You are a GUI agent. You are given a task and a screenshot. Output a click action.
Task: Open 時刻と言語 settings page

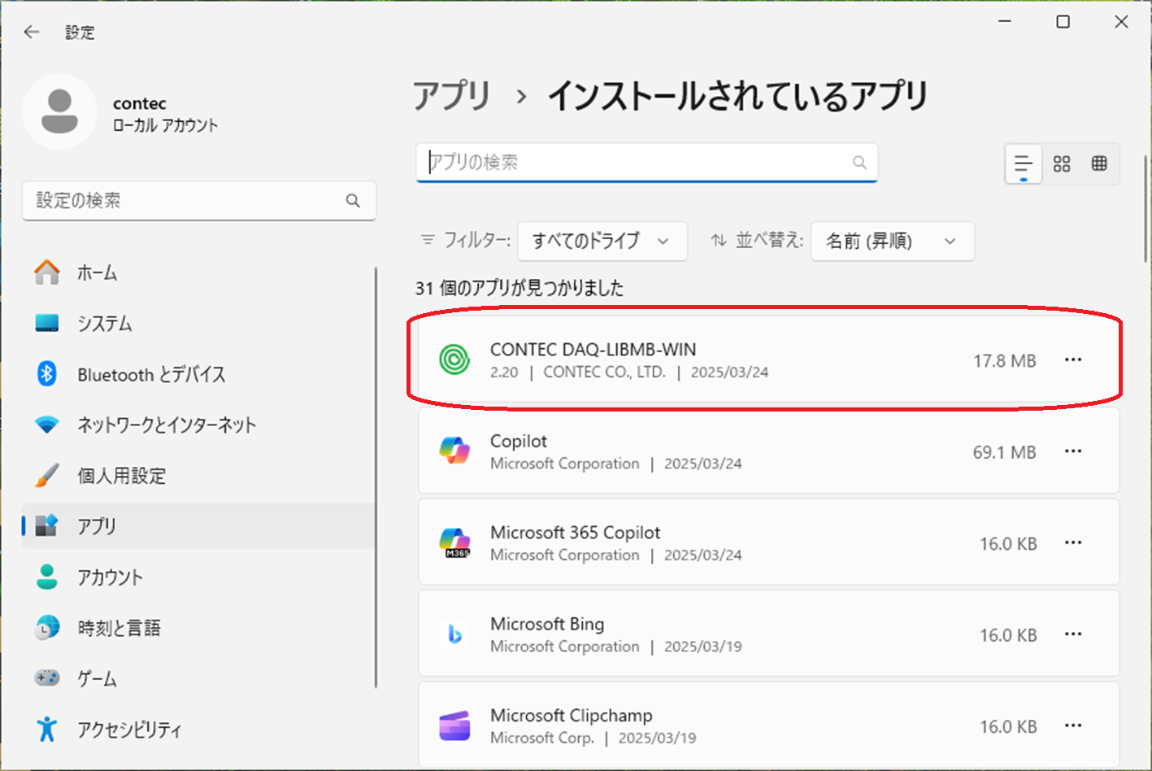point(198,627)
